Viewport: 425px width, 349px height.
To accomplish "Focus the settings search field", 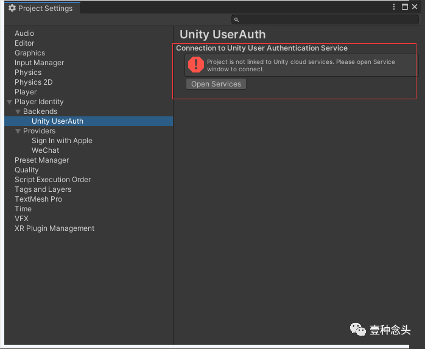I will coord(325,19).
